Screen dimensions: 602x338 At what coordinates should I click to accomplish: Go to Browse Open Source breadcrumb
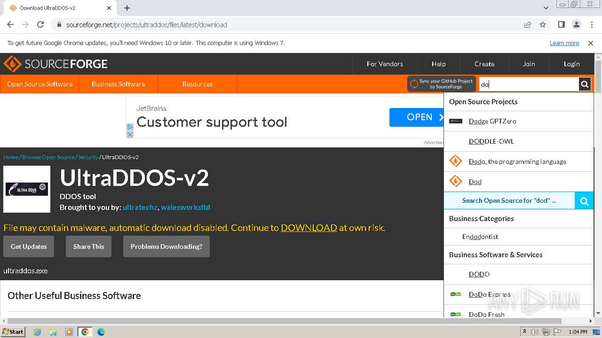[x=48, y=157]
